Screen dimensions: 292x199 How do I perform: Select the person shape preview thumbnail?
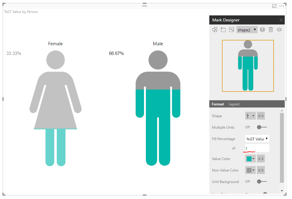point(248,66)
